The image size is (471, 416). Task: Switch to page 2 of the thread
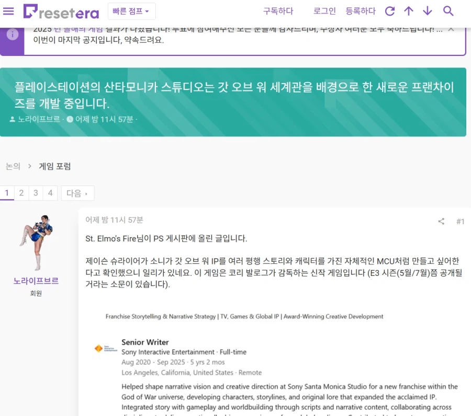[x=21, y=193]
